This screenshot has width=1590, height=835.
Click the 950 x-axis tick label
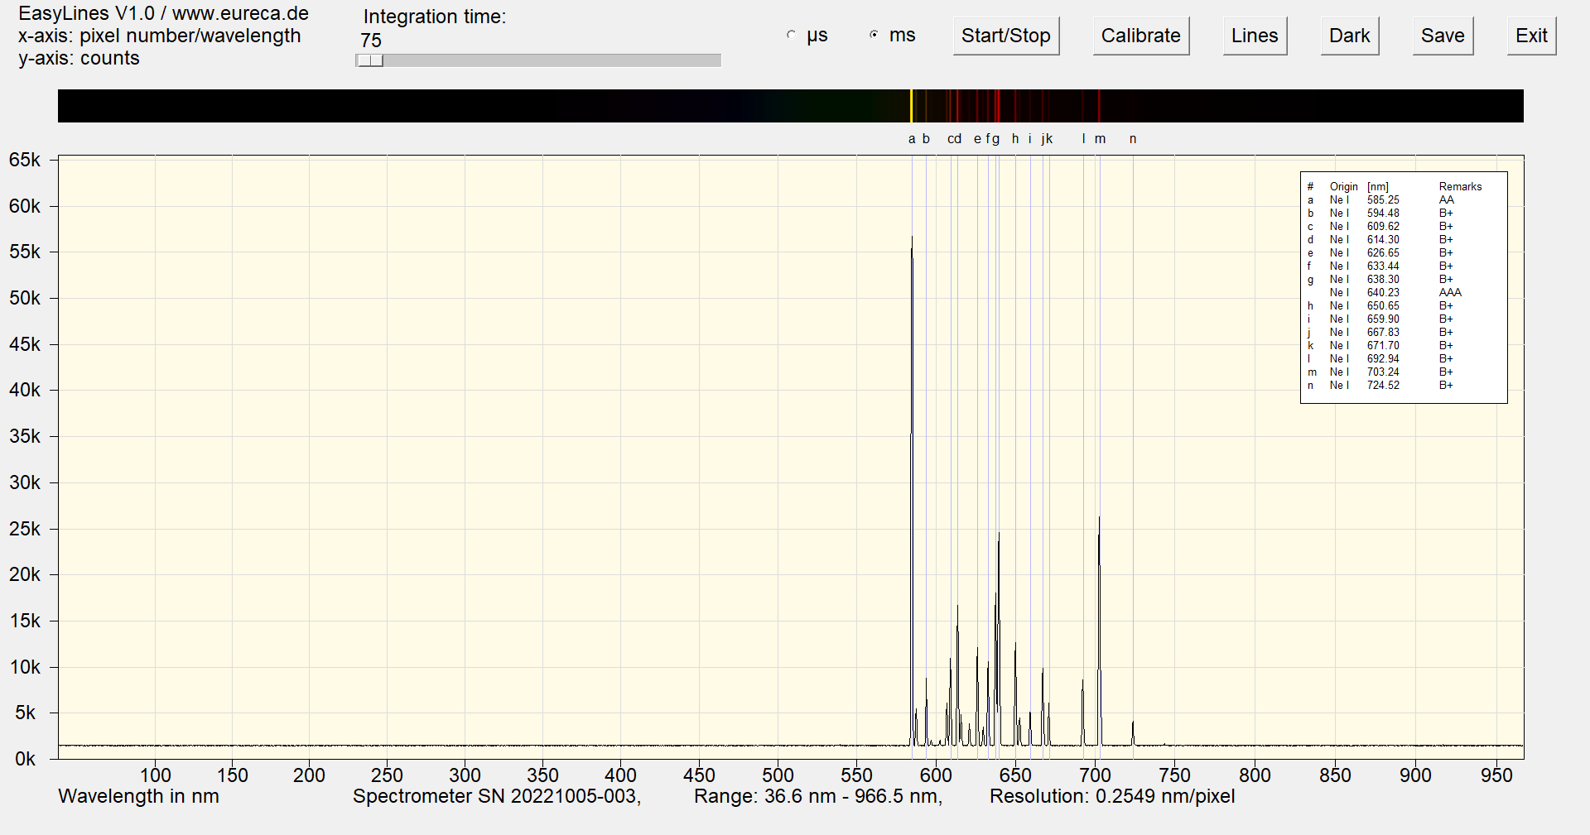coord(1496,775)
